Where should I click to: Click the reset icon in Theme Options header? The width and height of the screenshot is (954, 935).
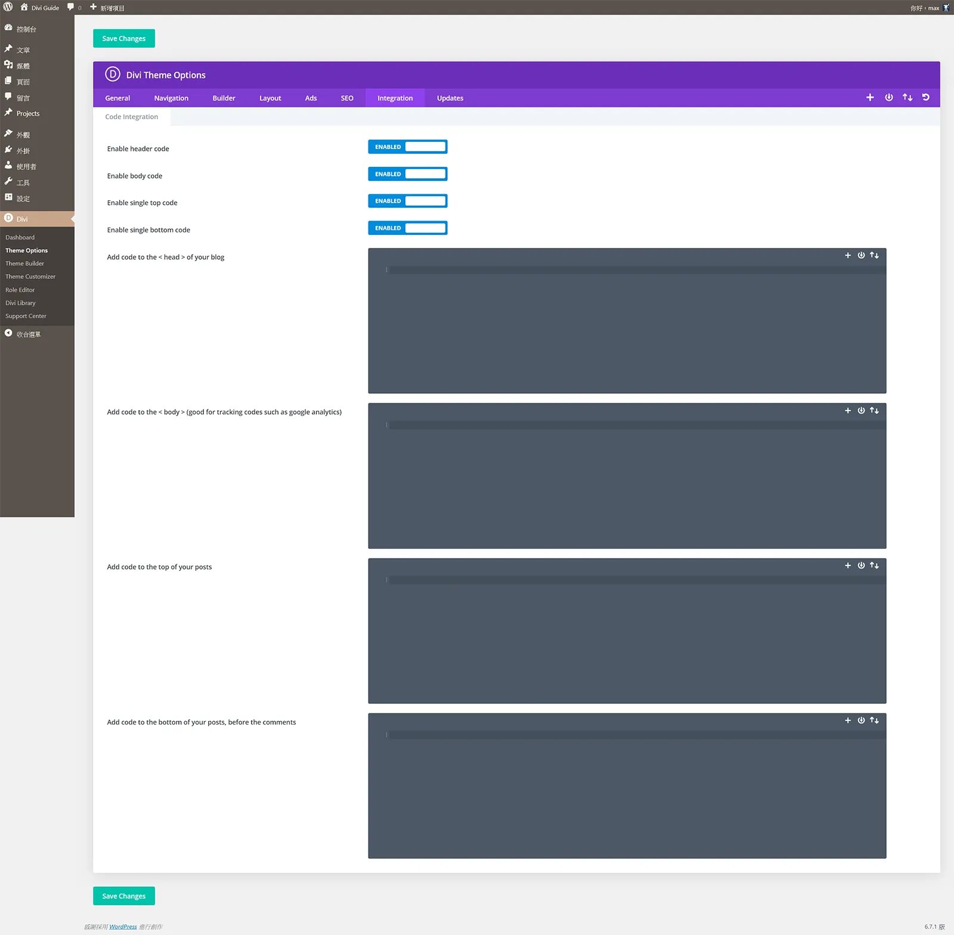click(x=926, y=98)
